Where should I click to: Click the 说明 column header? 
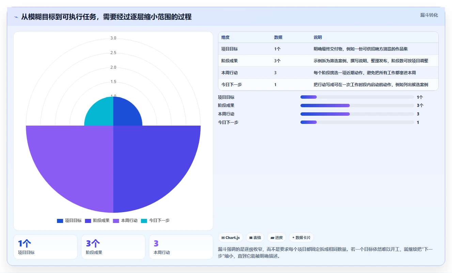318,37
